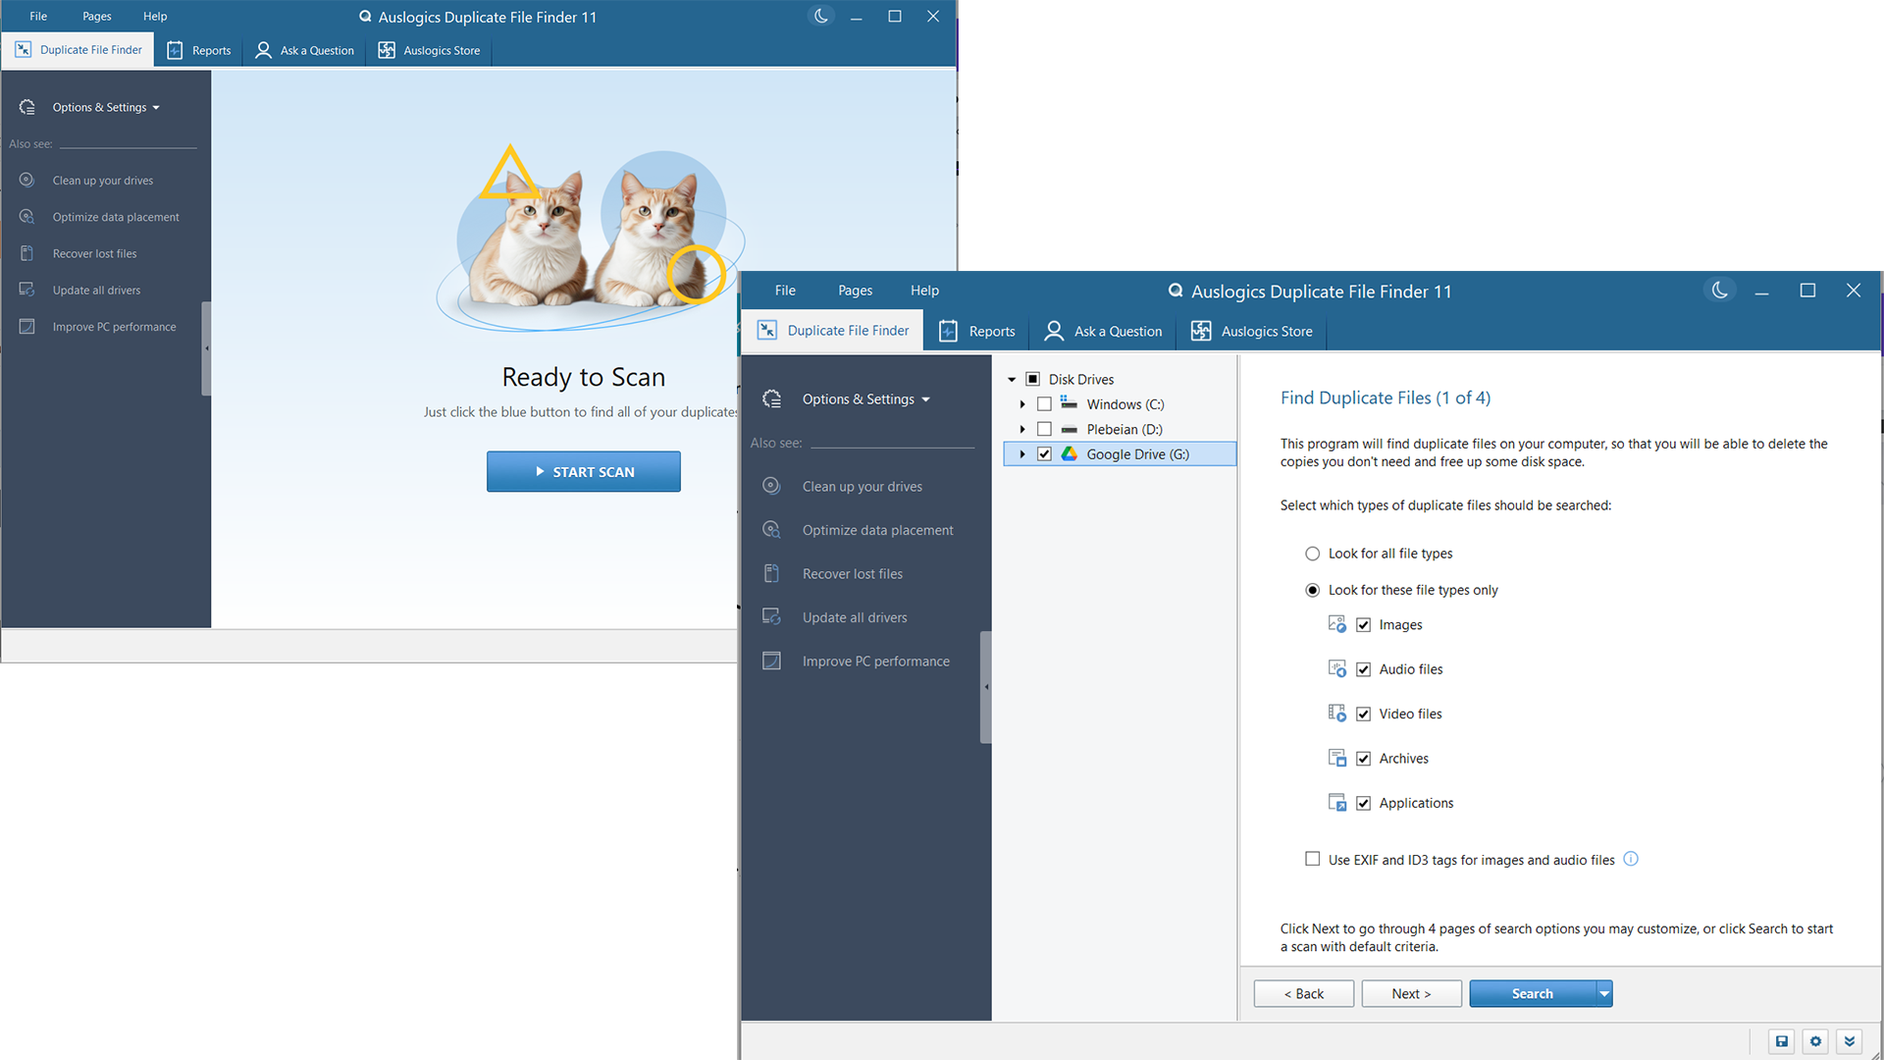Select the Recover lost files icon
1884x1060 pixels.
pos(771,573)
